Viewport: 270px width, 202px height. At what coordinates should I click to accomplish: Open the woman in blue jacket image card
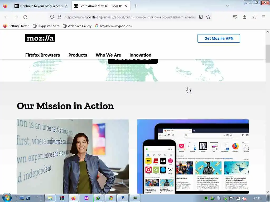73,156
